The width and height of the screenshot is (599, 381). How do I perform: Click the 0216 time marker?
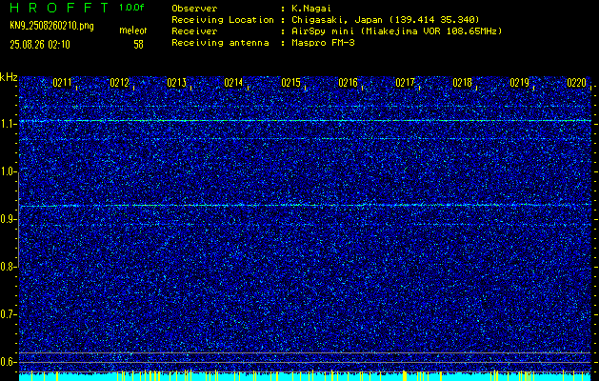(x=348, y=83)
